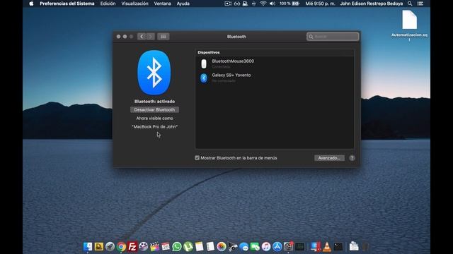Click the Galaxy S9+ Yovento Bluetooth icon
This screenshot has width=453, height=254.
(x=204, y=78)
